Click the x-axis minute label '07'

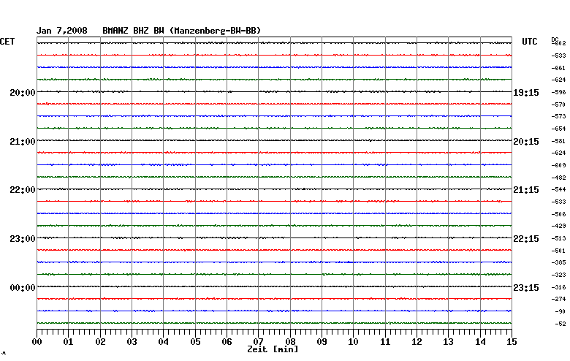(259, 341)
